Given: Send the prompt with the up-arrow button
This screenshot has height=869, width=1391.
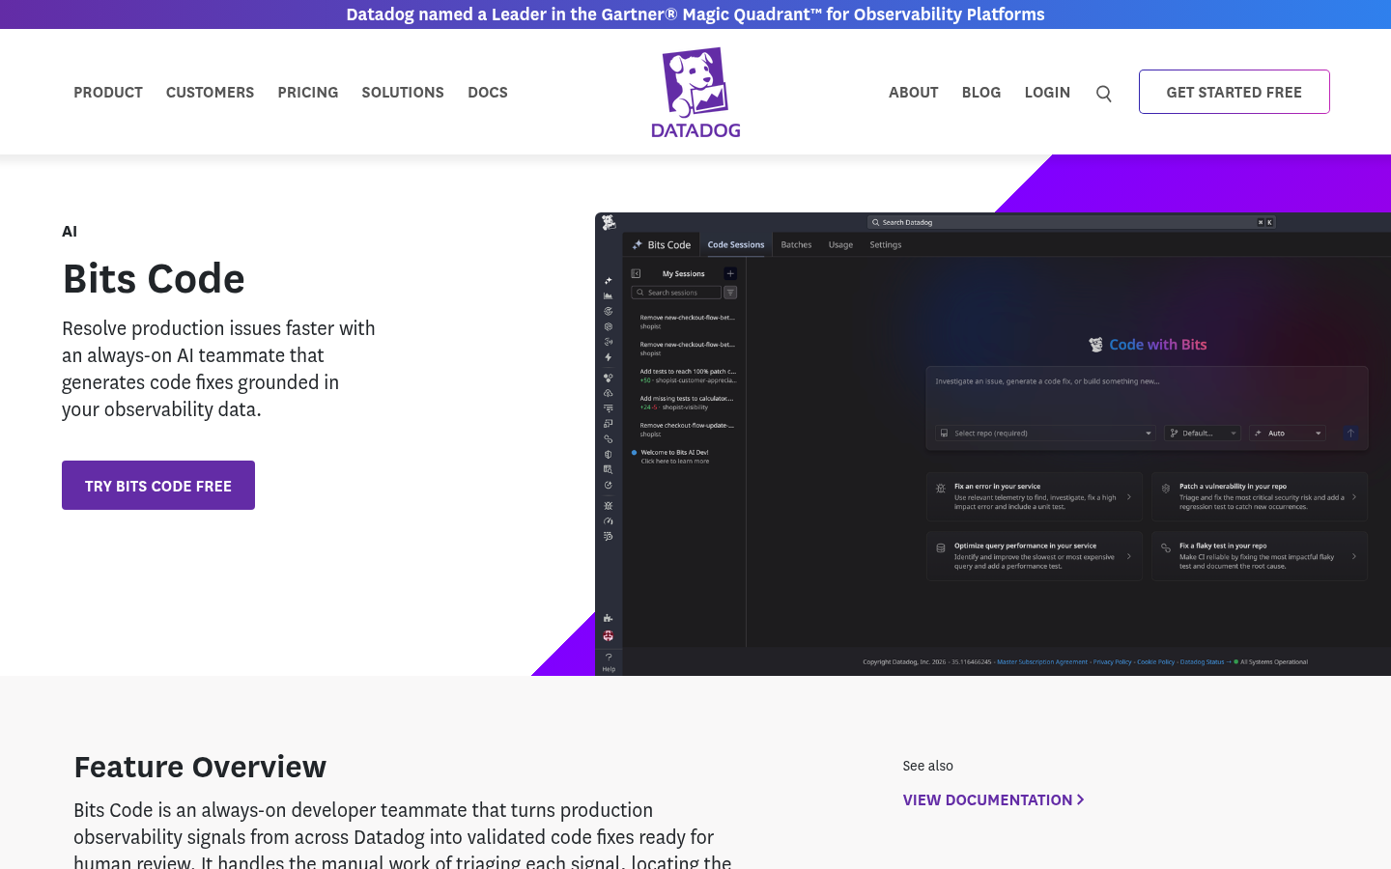Looking at the screenshot, I should tap(1350, 434).
